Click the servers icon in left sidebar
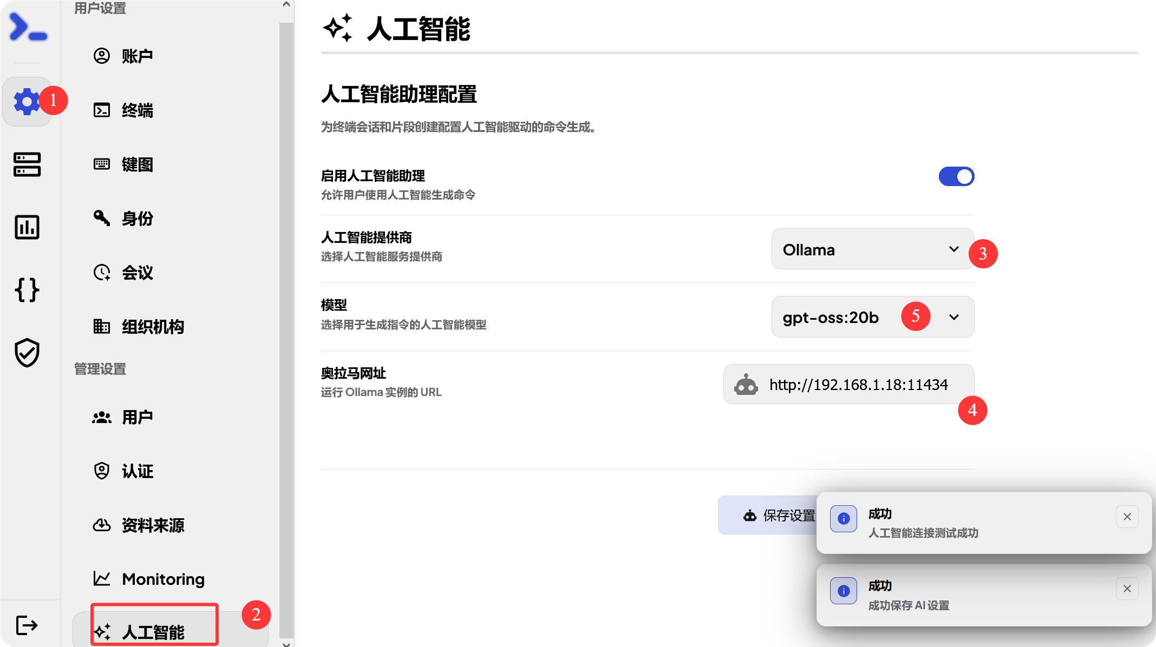 tap(27, 164)
